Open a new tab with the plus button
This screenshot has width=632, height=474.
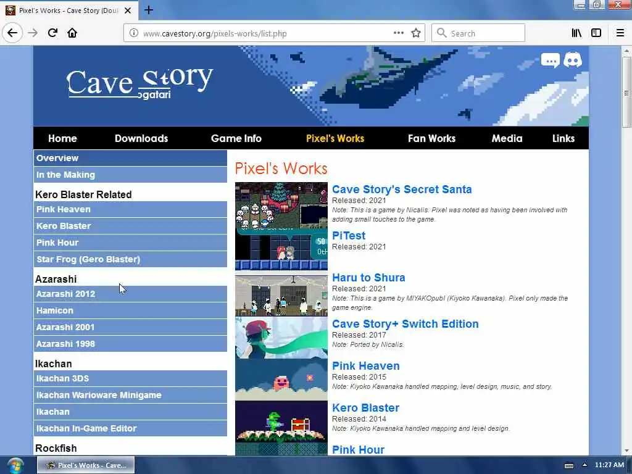coord(148,10)
